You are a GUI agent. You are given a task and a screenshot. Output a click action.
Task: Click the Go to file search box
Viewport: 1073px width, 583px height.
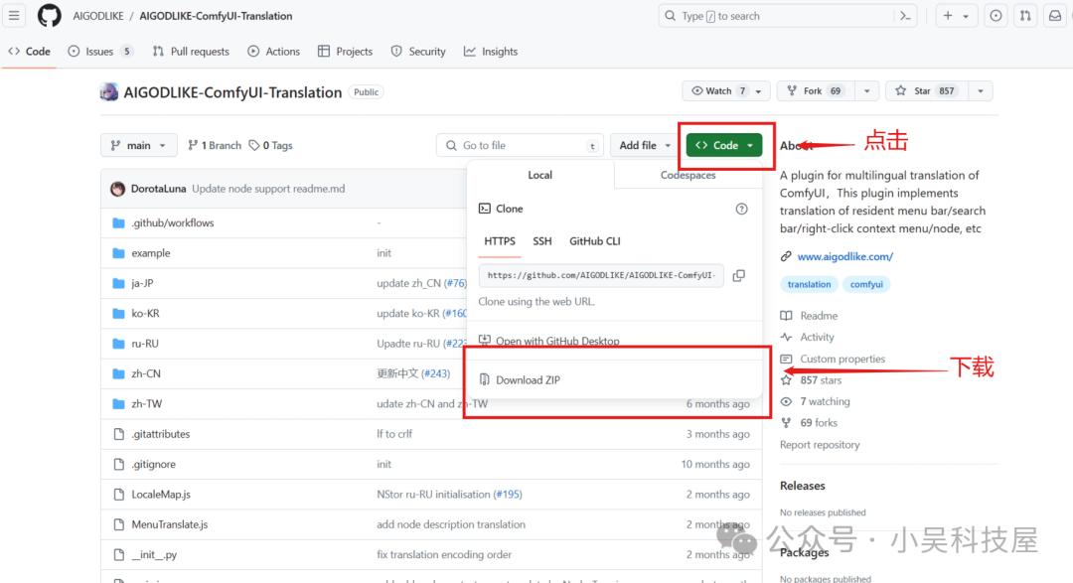coord(520,145)
